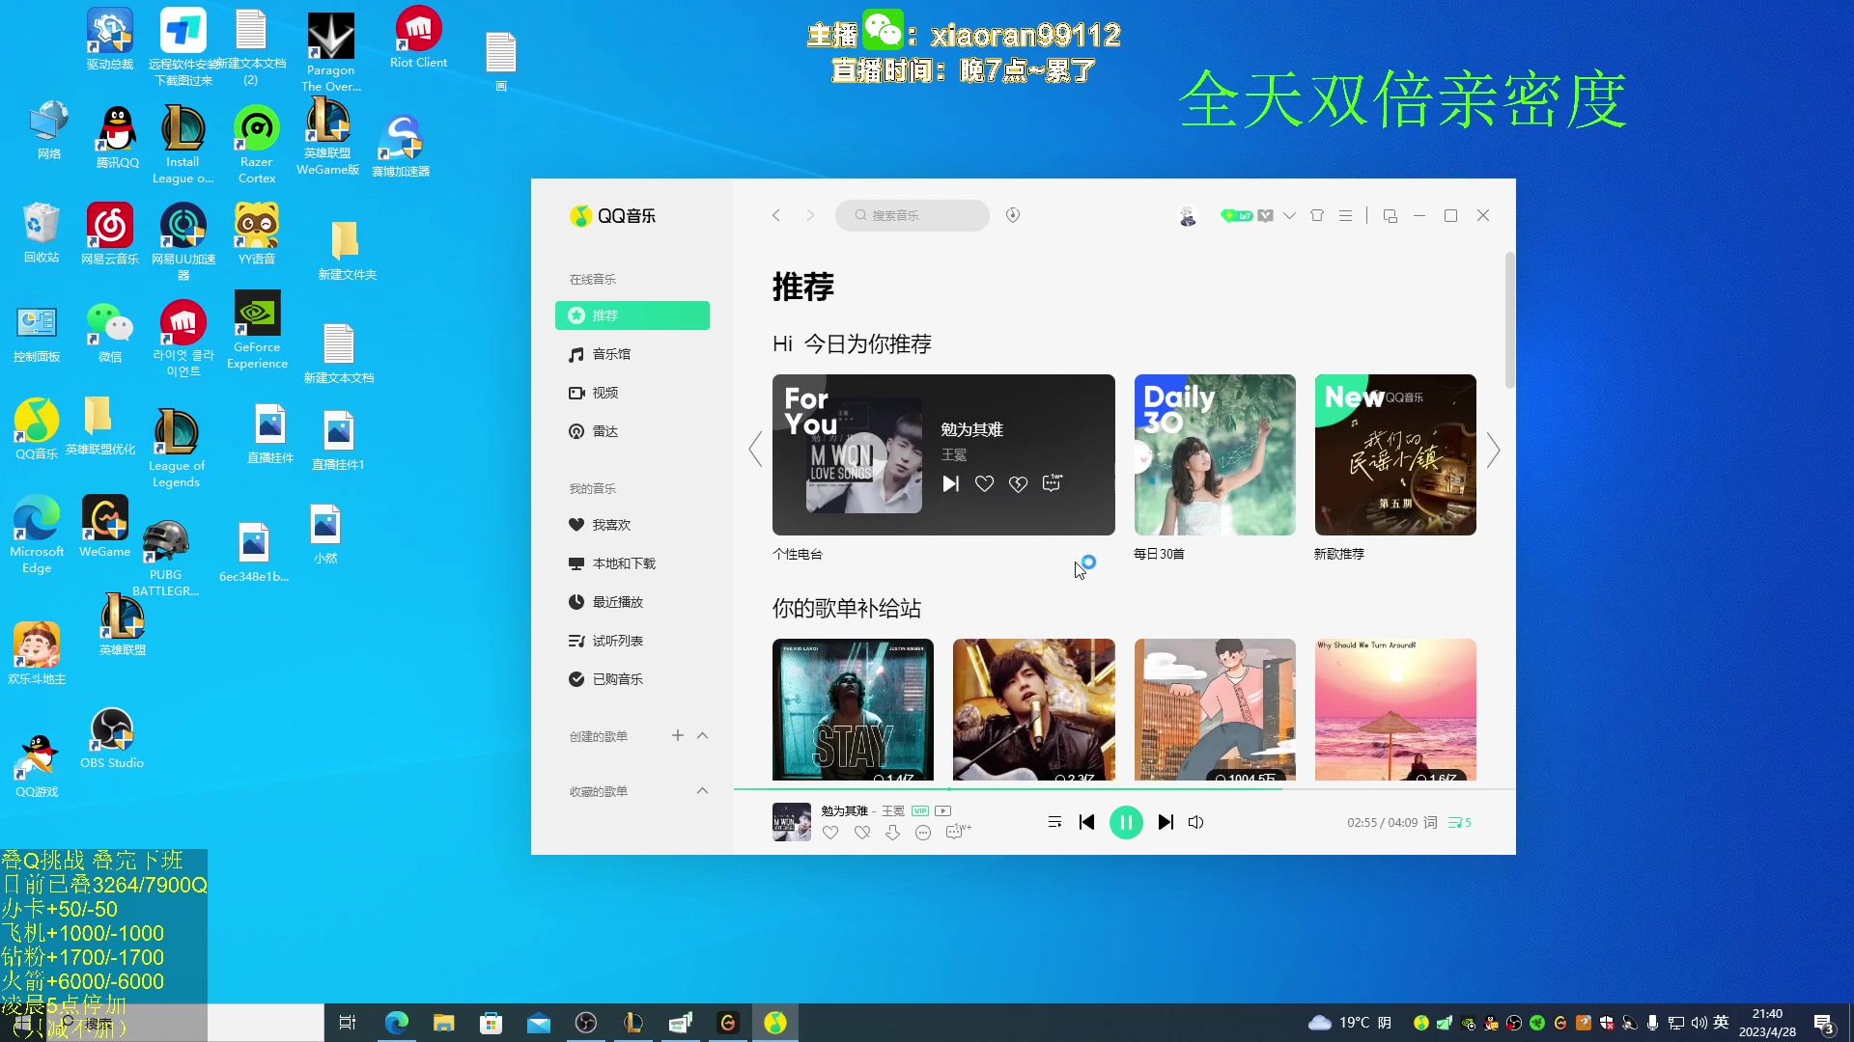The height and width of the screenshot is (1042, 1854).
Task: Click the listen-to-identify song icon
Action: point(1012,215)
